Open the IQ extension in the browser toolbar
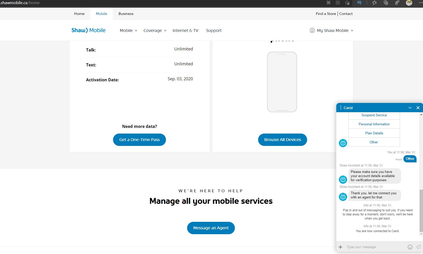The image size is (423, 254). click(x=360, y=3)
